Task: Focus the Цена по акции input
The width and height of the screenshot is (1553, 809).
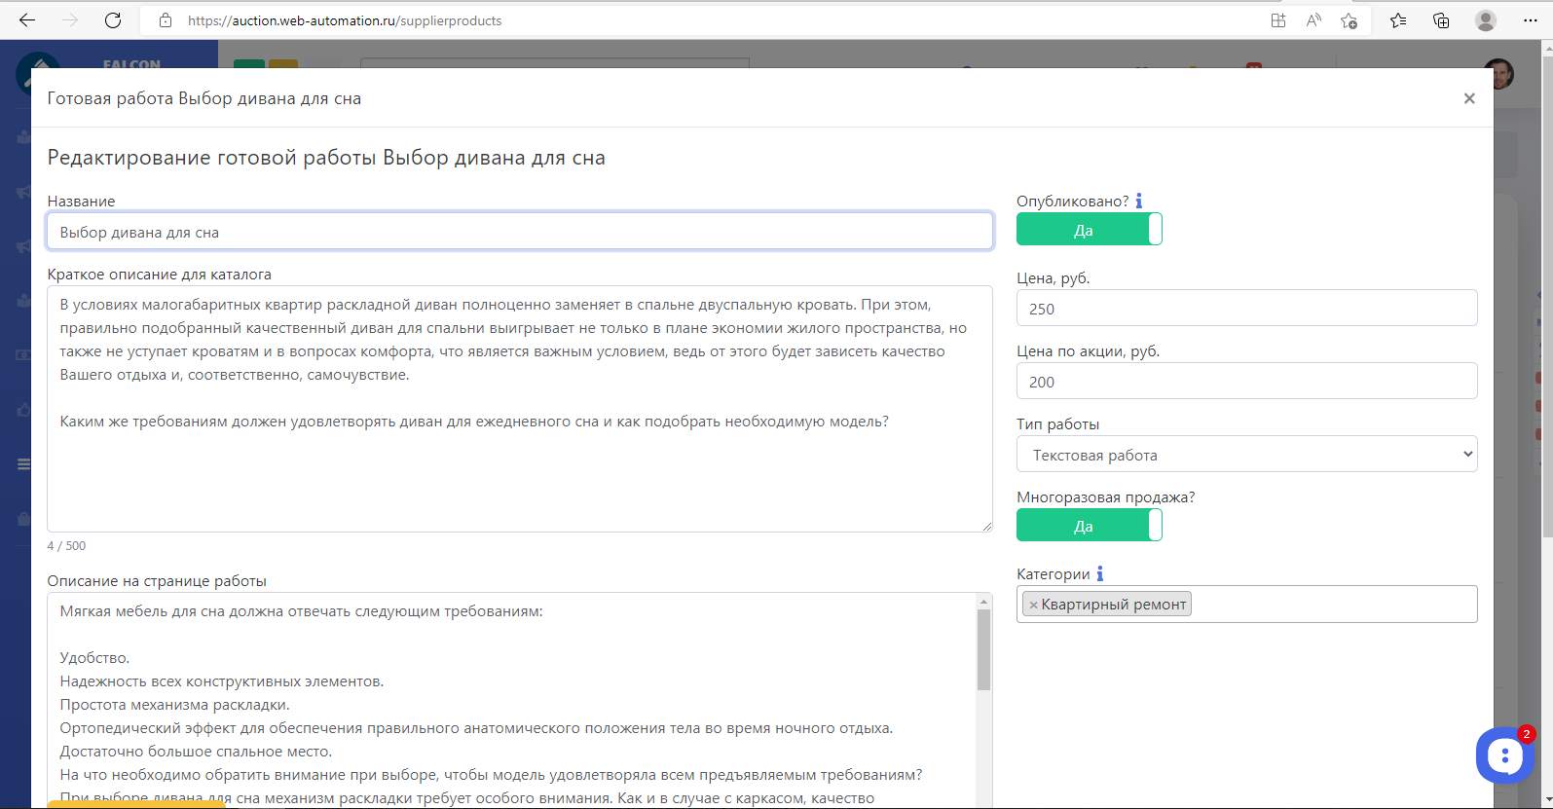Action: [x=1246, y=382]
